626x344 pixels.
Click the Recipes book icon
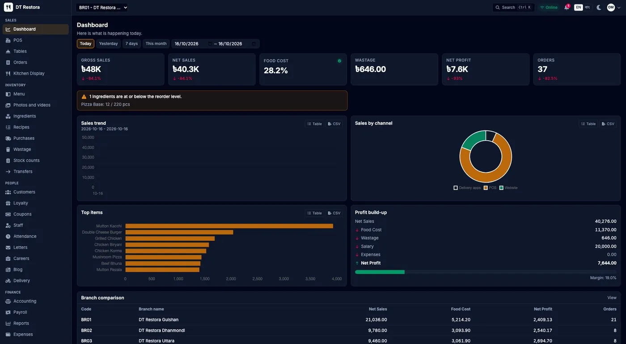8,127
